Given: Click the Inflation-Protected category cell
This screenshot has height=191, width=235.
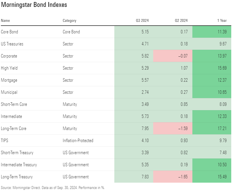Looking at the screenshot, I should [x=78, y=141].
